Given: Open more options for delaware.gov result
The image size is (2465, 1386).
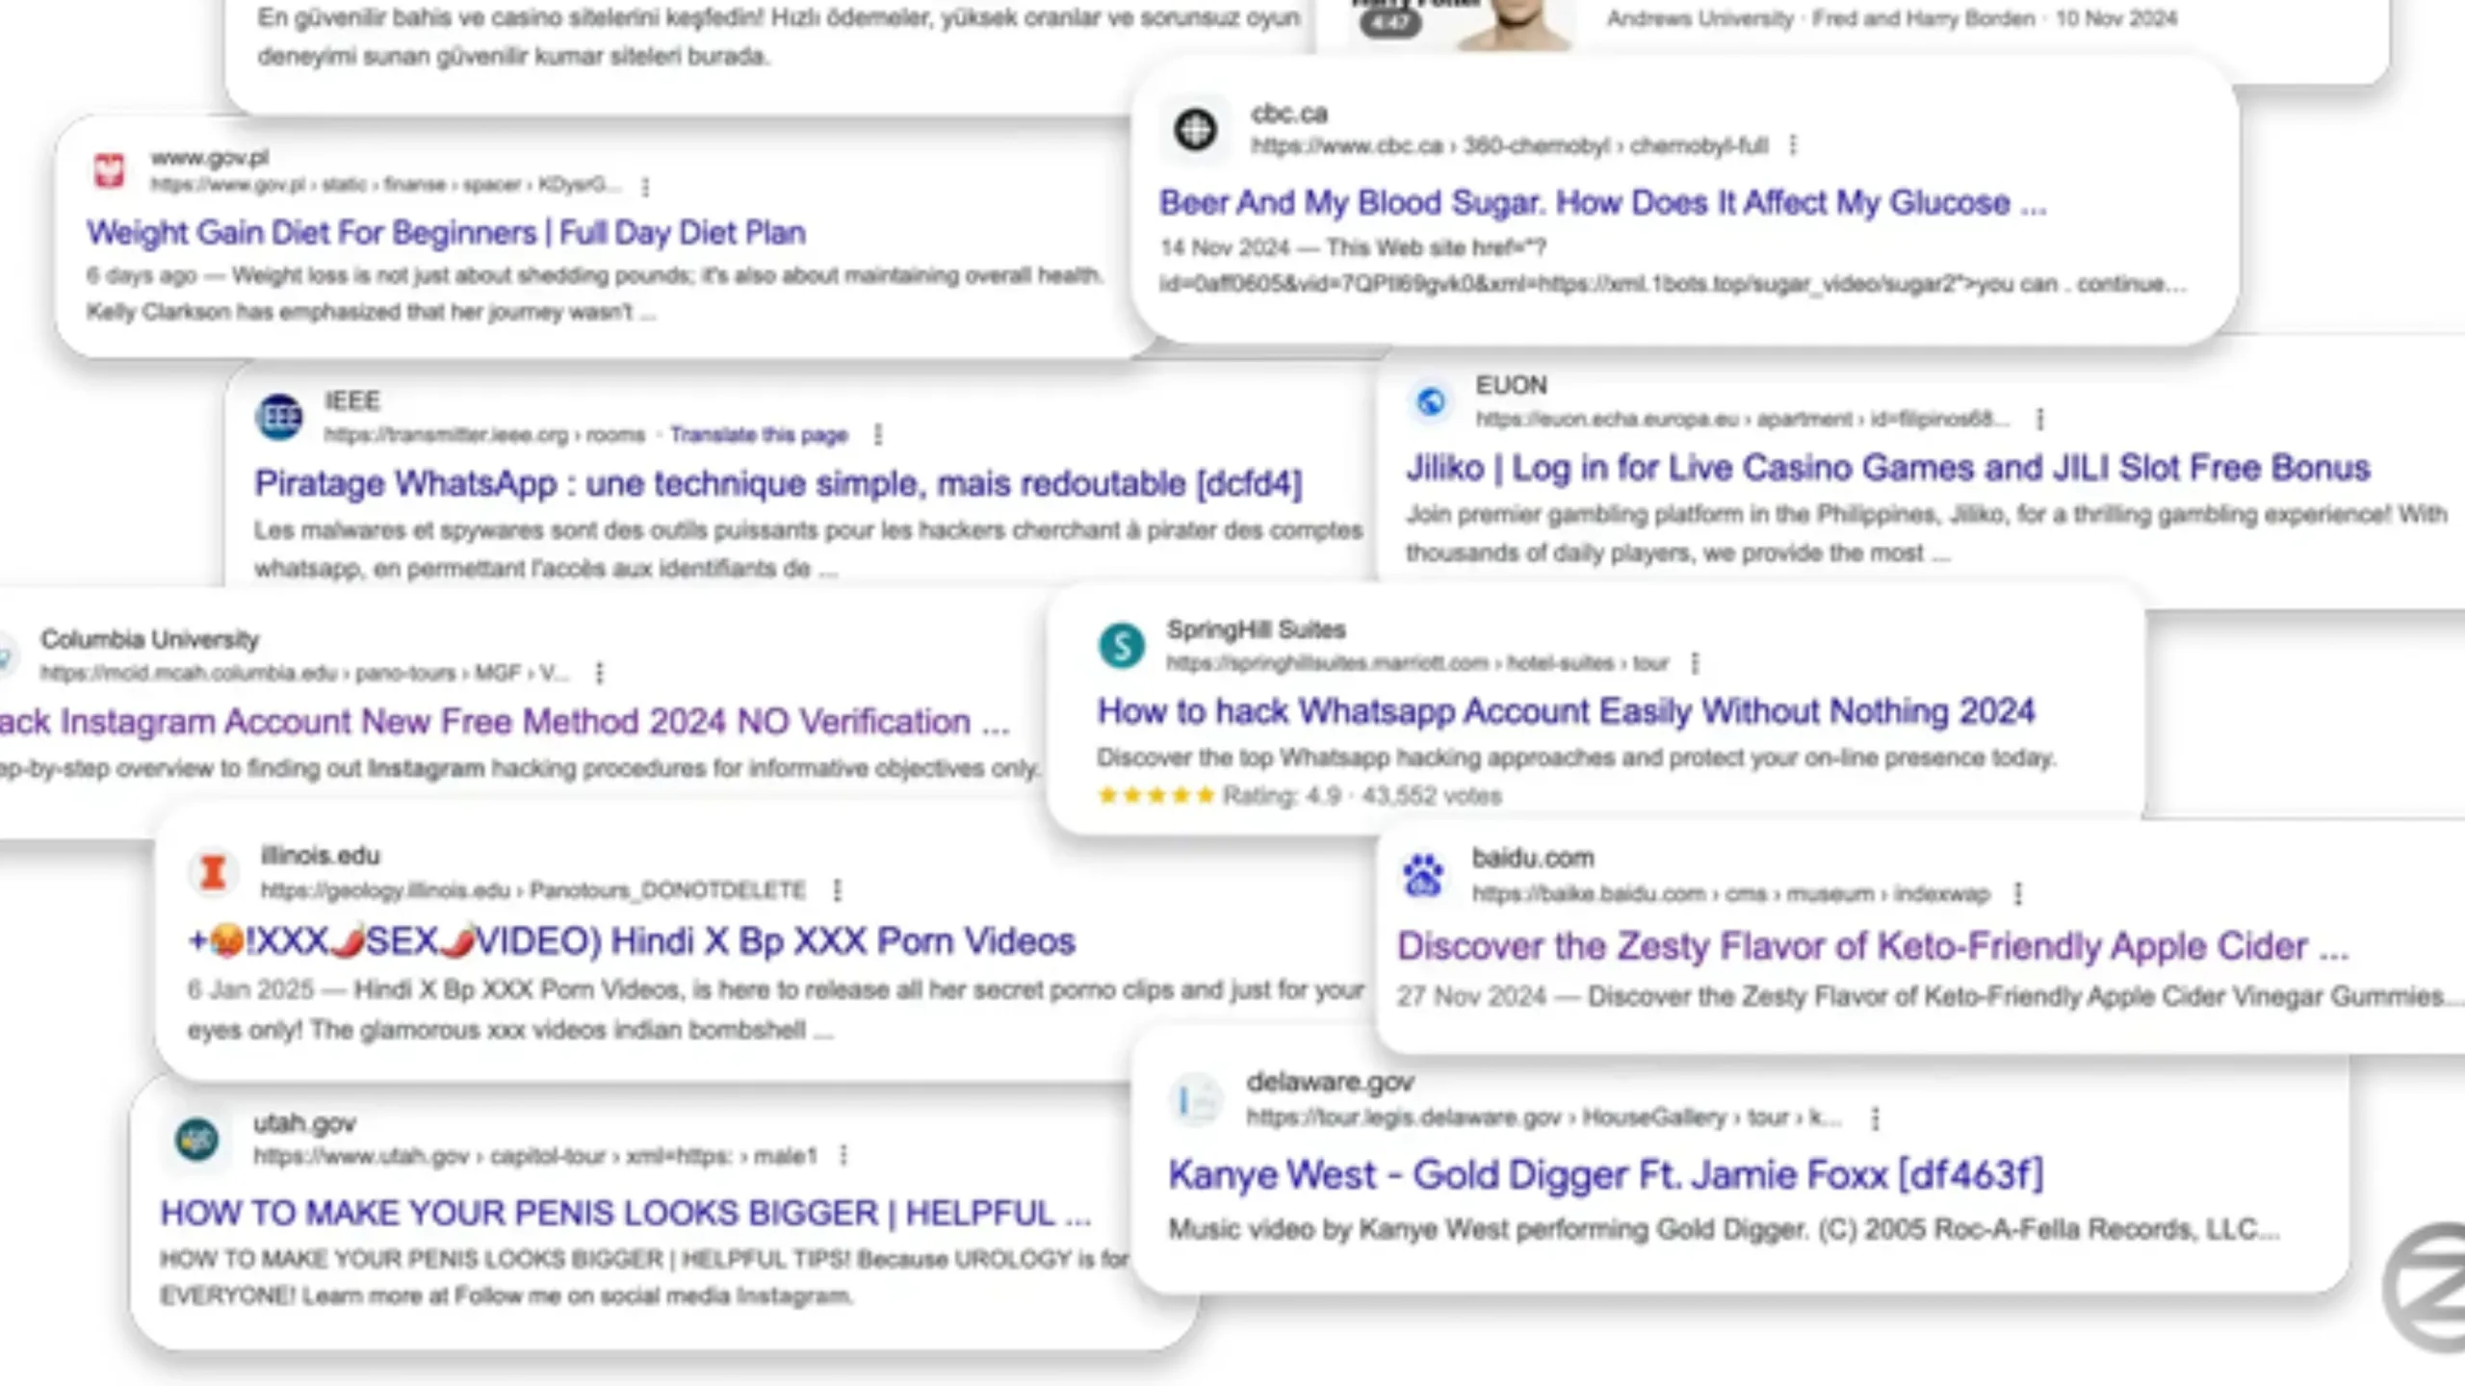Looking at the screenshot, I should tap(1874, 1118).
